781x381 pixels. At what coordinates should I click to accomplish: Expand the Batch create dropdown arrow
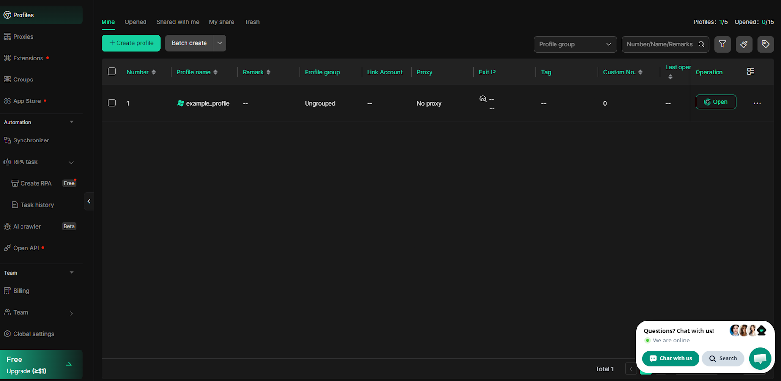coord(220,43)
